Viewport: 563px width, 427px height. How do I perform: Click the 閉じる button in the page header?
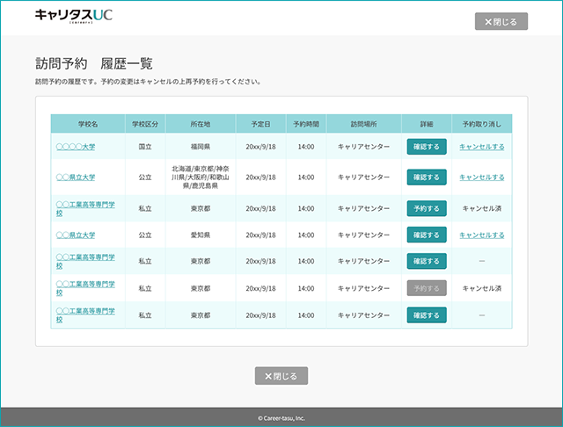click(x=501, y=21)
